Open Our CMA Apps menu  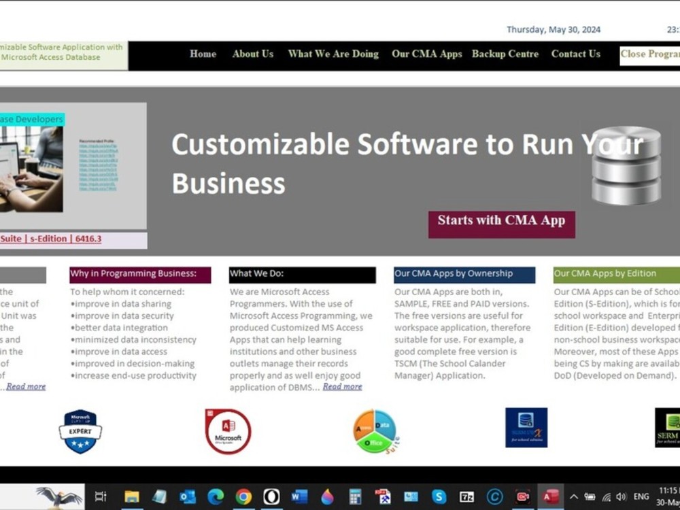click(427, 54)
